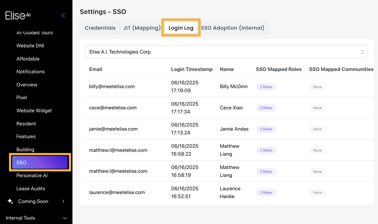Click the SSO Mapped Communities column header
Screen dimensions: 378x224
(x=341, y=69)
